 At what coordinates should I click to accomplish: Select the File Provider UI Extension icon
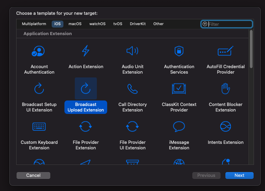pyautogui.click(x=132, y=126)
